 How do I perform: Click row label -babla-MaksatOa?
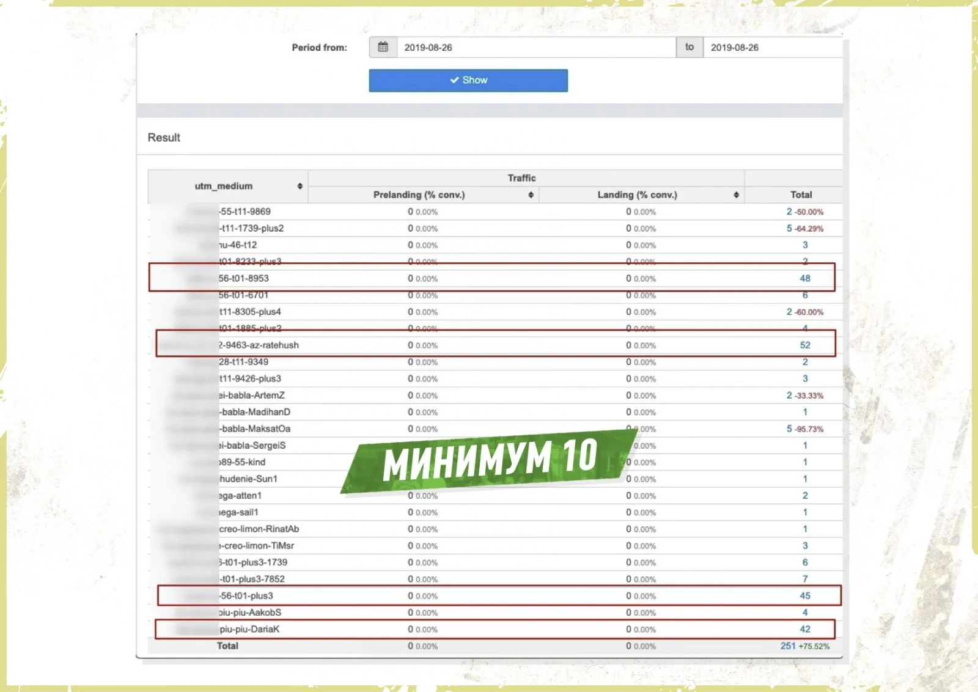[x=255, y=429]
